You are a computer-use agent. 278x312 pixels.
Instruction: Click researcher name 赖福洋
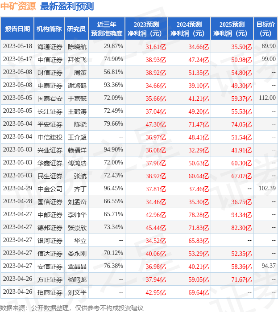point(77,150)
